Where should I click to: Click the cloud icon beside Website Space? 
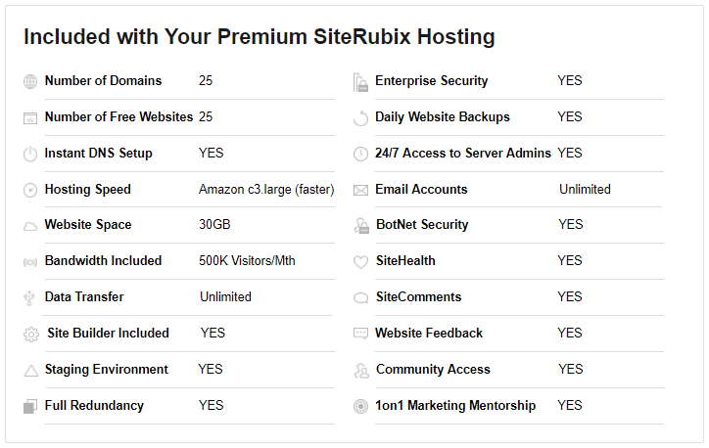pyautogui.click(x=30, y=226)
